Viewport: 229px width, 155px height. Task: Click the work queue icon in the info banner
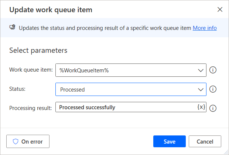click(13, 27)
